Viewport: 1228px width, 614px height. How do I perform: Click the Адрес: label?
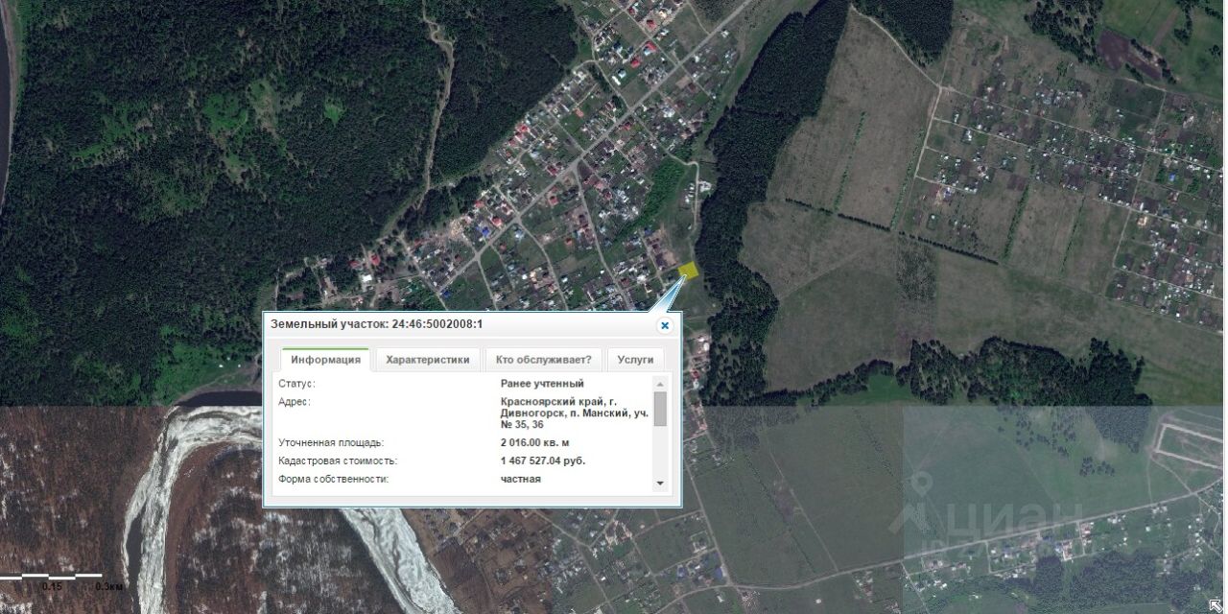pyautogui.click(x=295, y=401)
